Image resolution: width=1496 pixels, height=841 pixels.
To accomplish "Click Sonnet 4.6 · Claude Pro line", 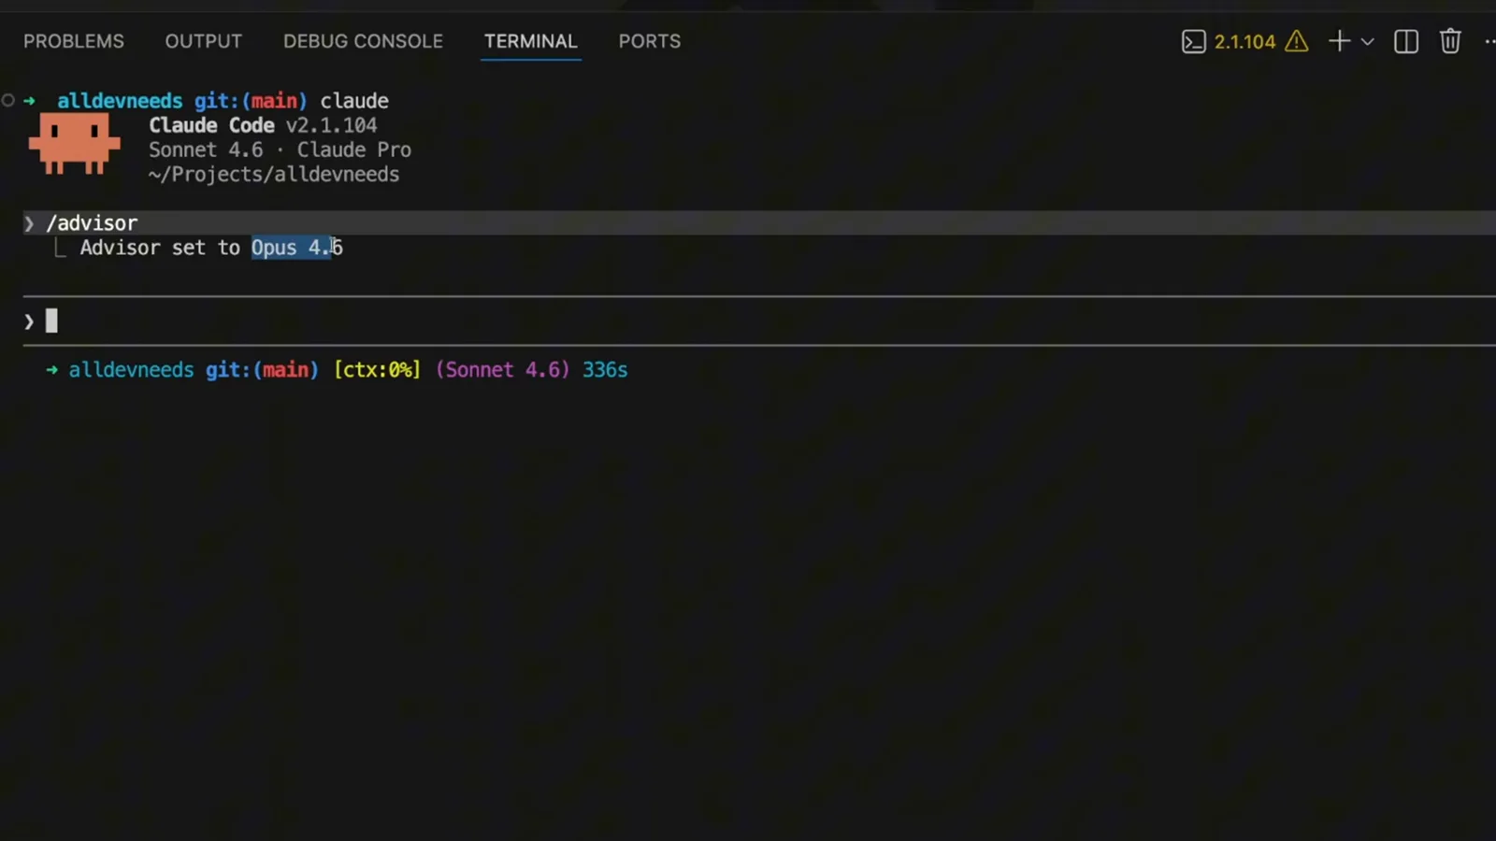I will click(x=280, y=150).
